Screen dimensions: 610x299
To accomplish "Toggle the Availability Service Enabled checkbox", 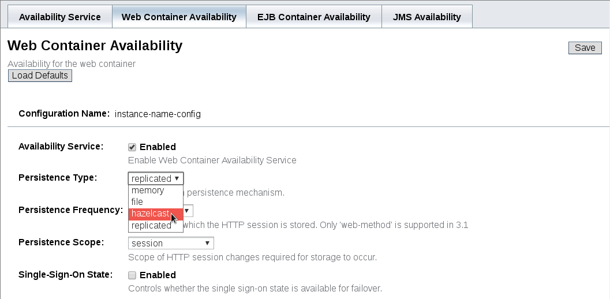I will coord(132,147).
